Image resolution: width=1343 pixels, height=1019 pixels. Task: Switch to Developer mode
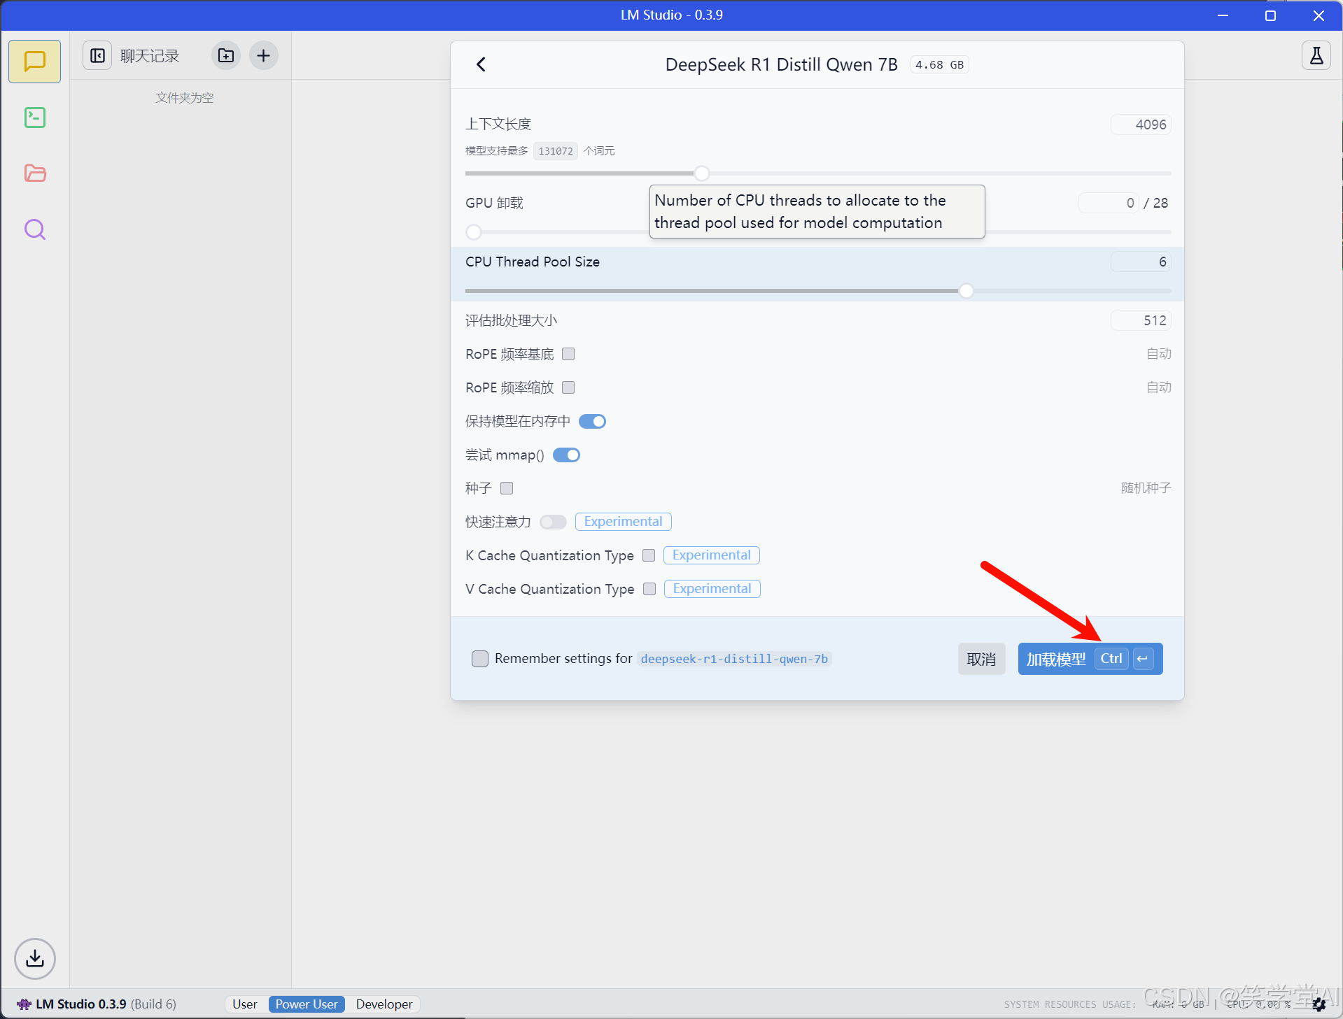(384, 1004)
